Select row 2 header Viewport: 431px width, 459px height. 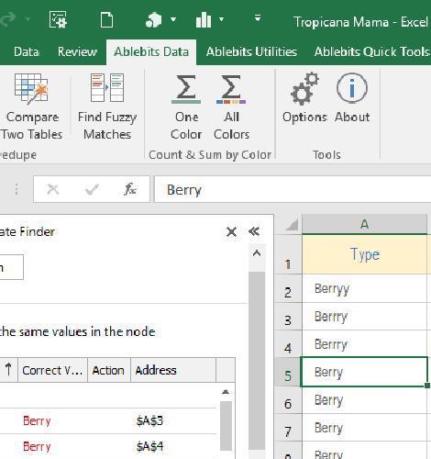[288, 288]
